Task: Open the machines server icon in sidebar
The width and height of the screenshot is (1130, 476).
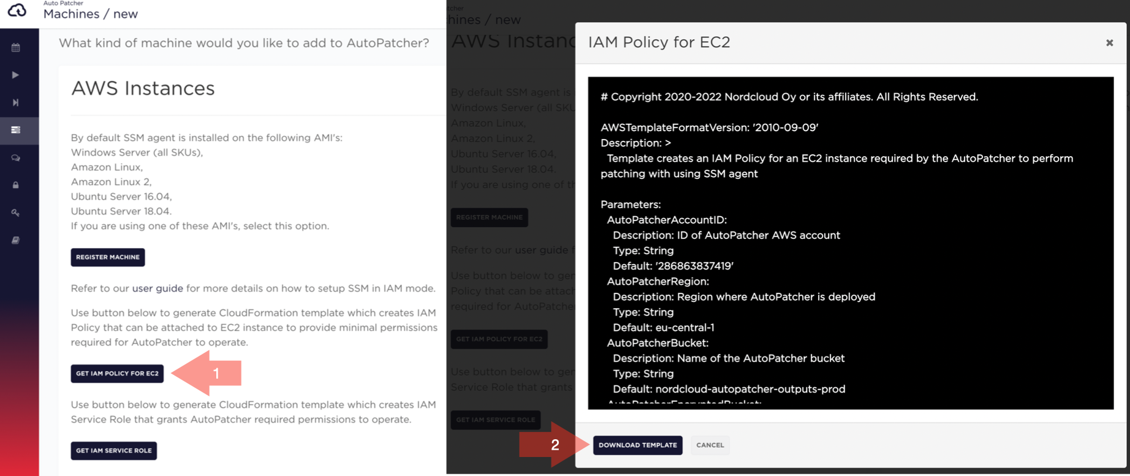Action: tap(16, 130)
